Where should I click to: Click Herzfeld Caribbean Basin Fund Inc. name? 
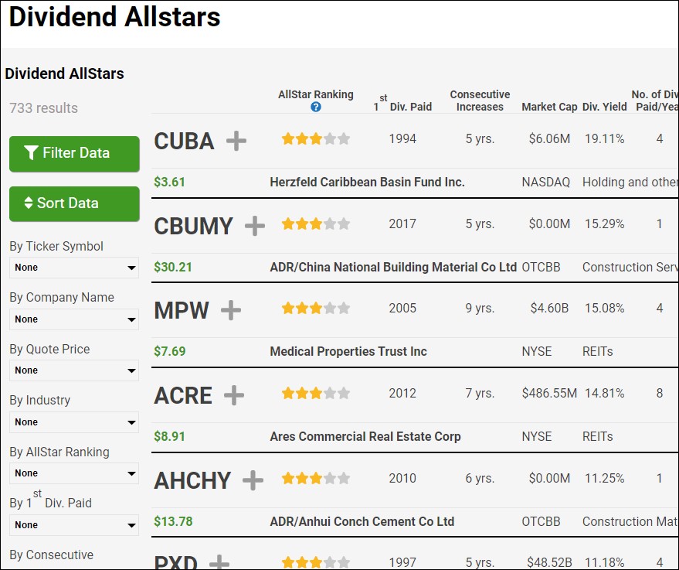pyautogui.click(x=367, y=182)
